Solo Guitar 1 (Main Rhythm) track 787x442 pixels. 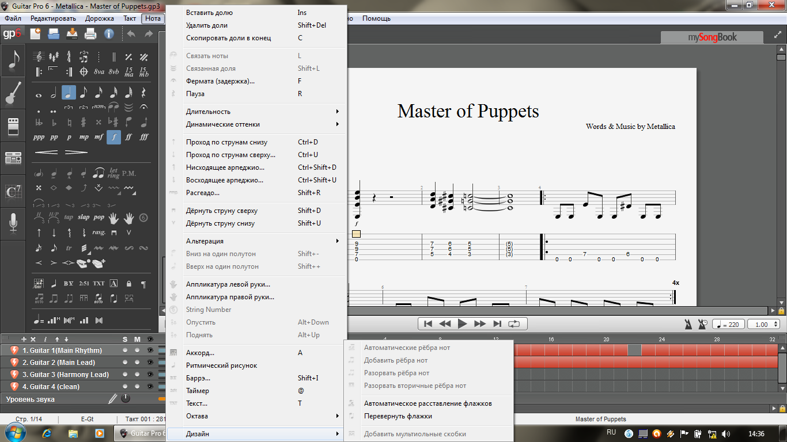(125, 350)
